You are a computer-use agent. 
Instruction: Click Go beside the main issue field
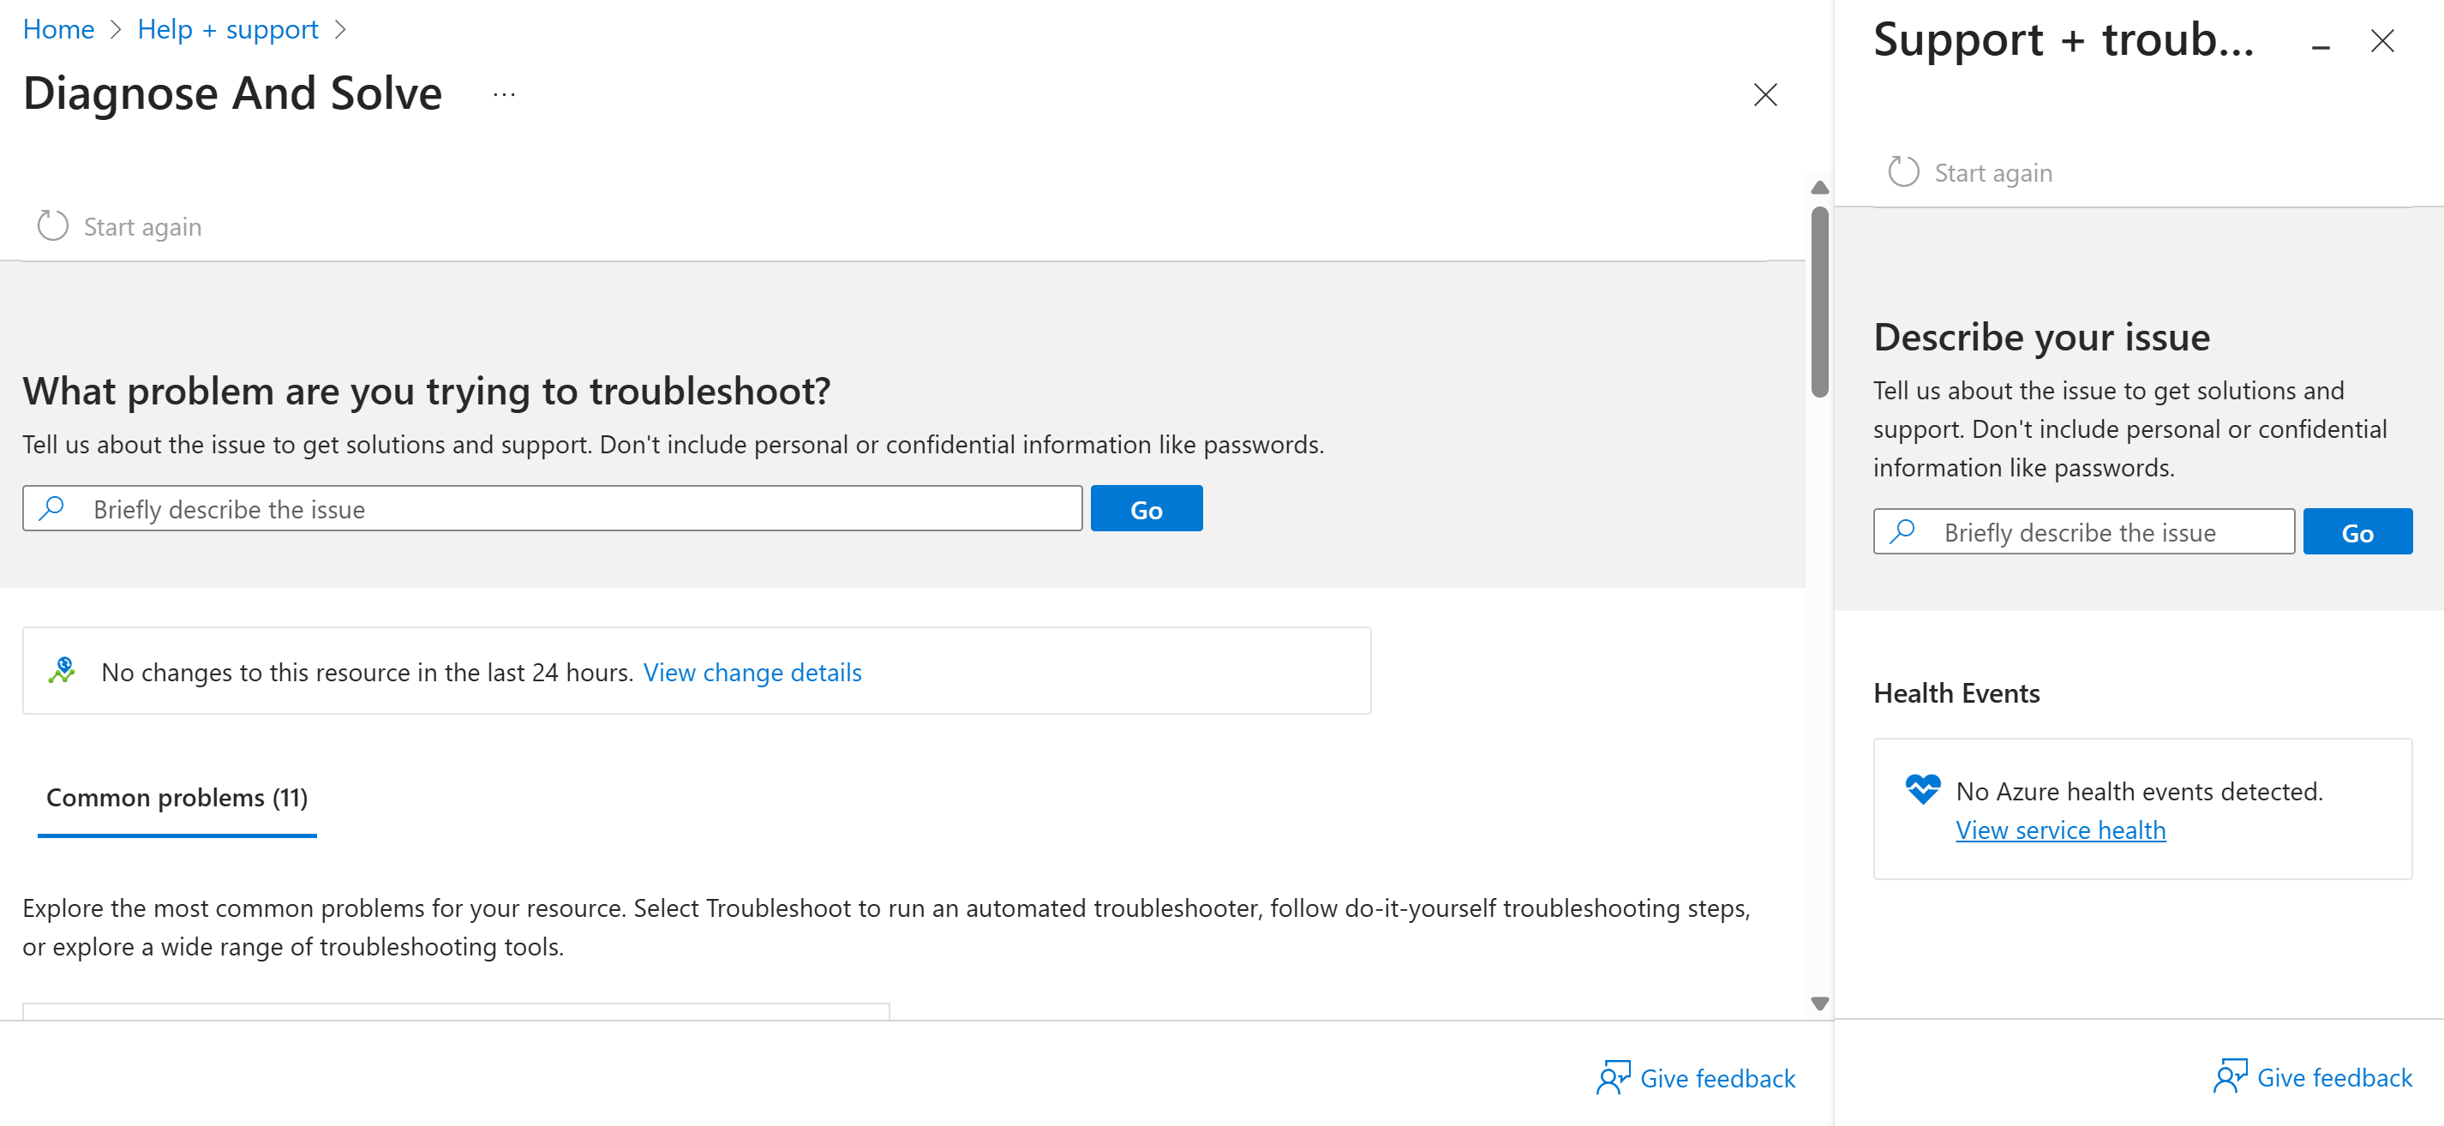click(1146, 508)
